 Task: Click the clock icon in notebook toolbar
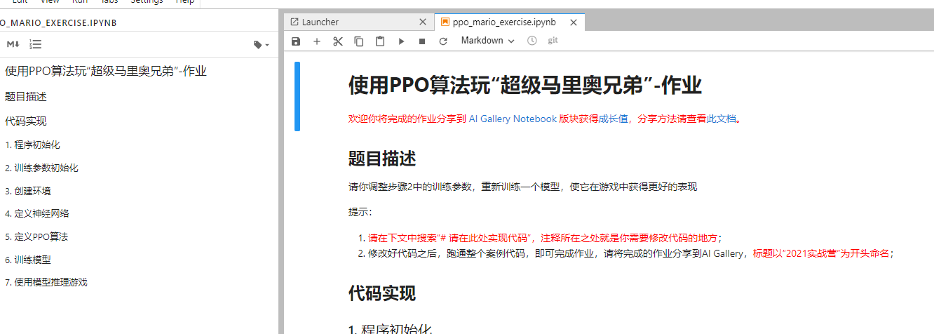point(532,41)
